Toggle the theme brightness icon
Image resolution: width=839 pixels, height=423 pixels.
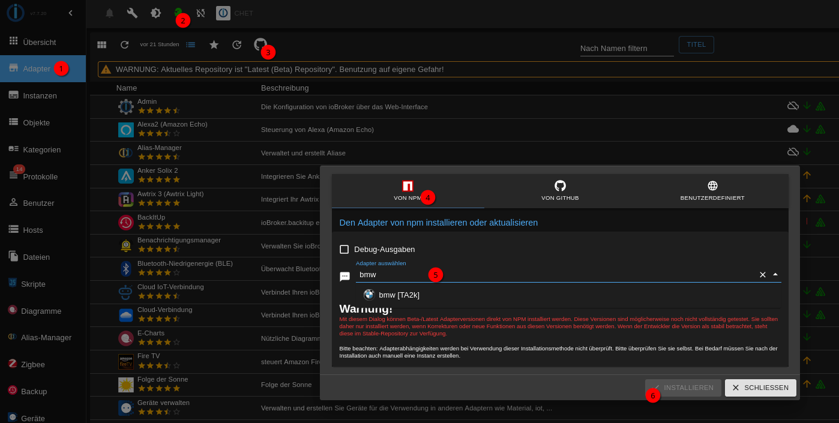tap(155, 13)
